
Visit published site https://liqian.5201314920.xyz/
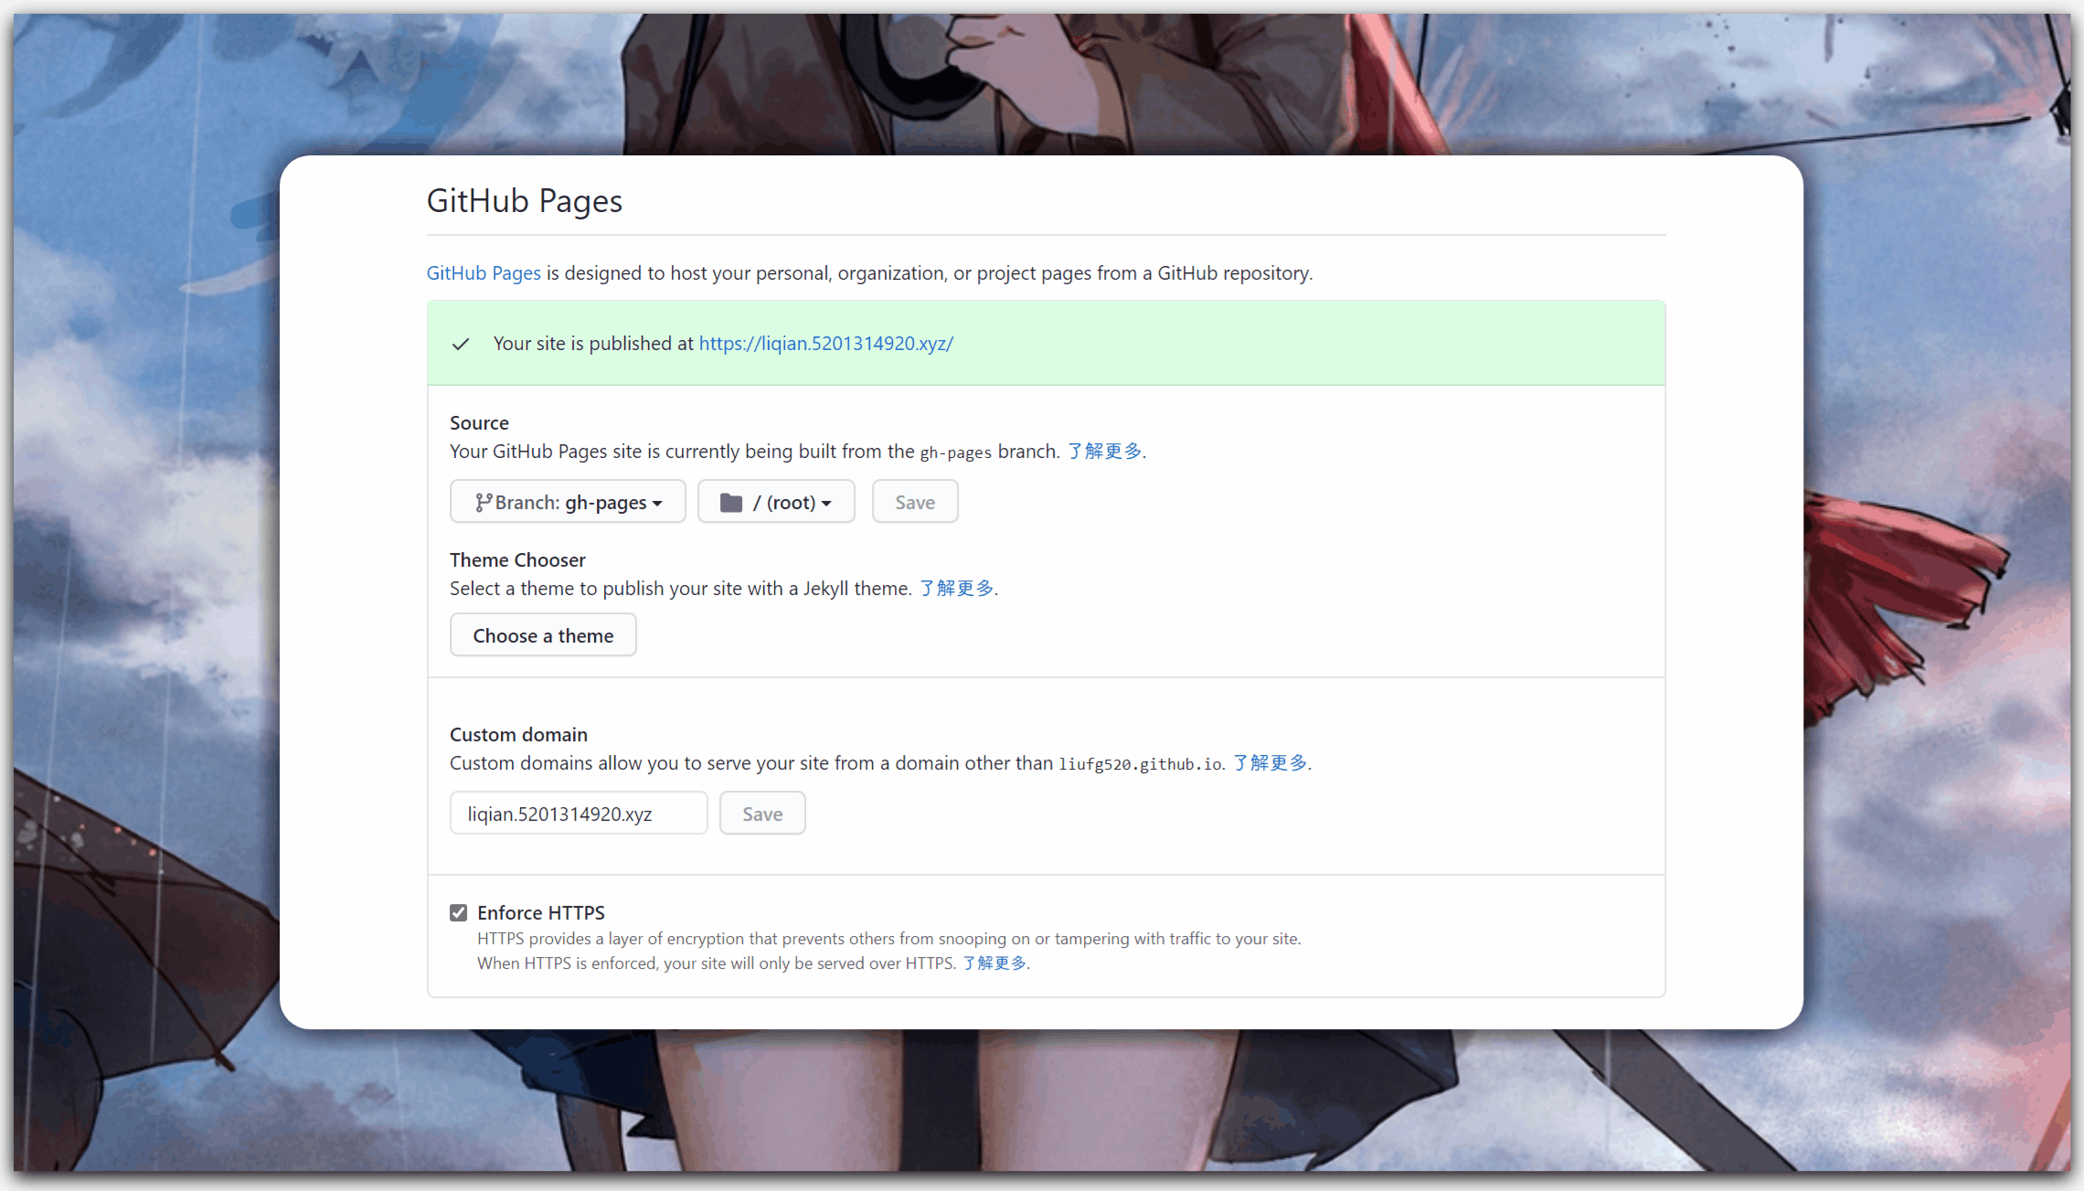tap(826, 343)
